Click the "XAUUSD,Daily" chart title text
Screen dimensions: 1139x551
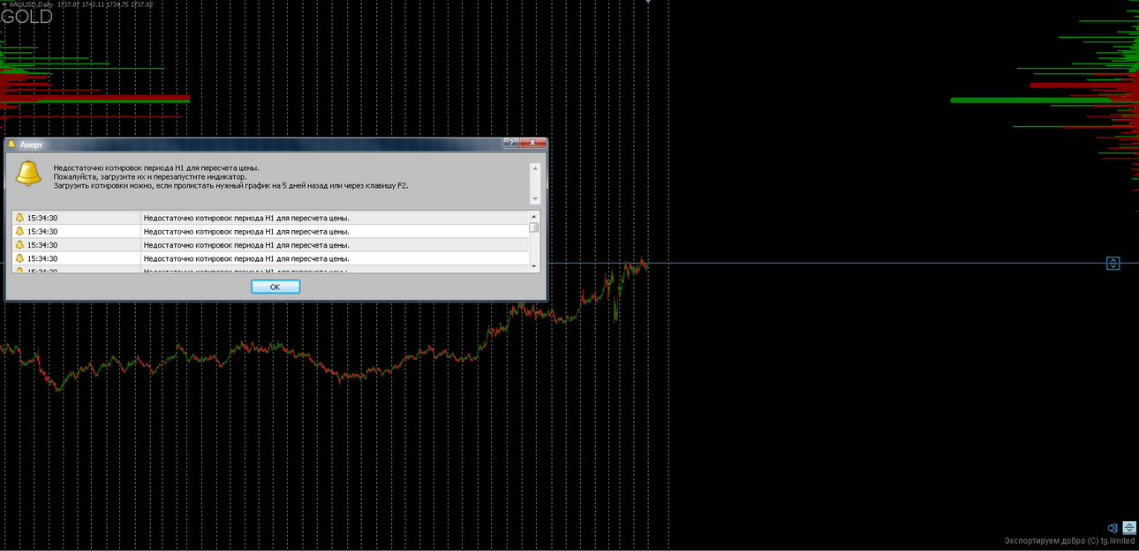click(x=32, y=4)
